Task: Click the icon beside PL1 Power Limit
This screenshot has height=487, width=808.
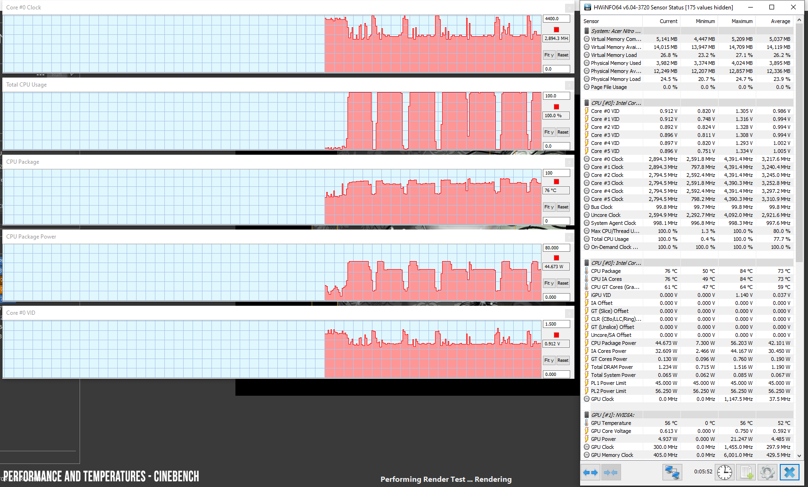Action: point(586,383)
